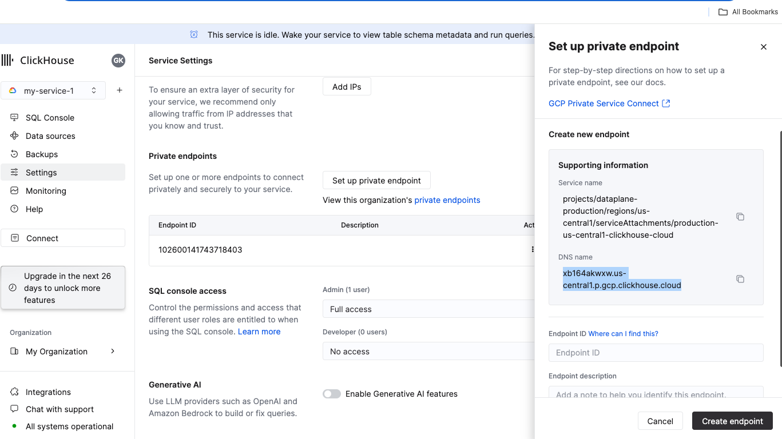This screenshot has width=782, height=439.
Task: Open the Help section
Action: click(x=35, y=209)
